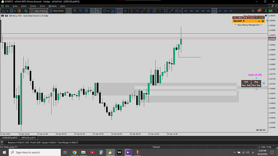
Task: Switch chart to D1 timeframe
Action: pos(231,11)
